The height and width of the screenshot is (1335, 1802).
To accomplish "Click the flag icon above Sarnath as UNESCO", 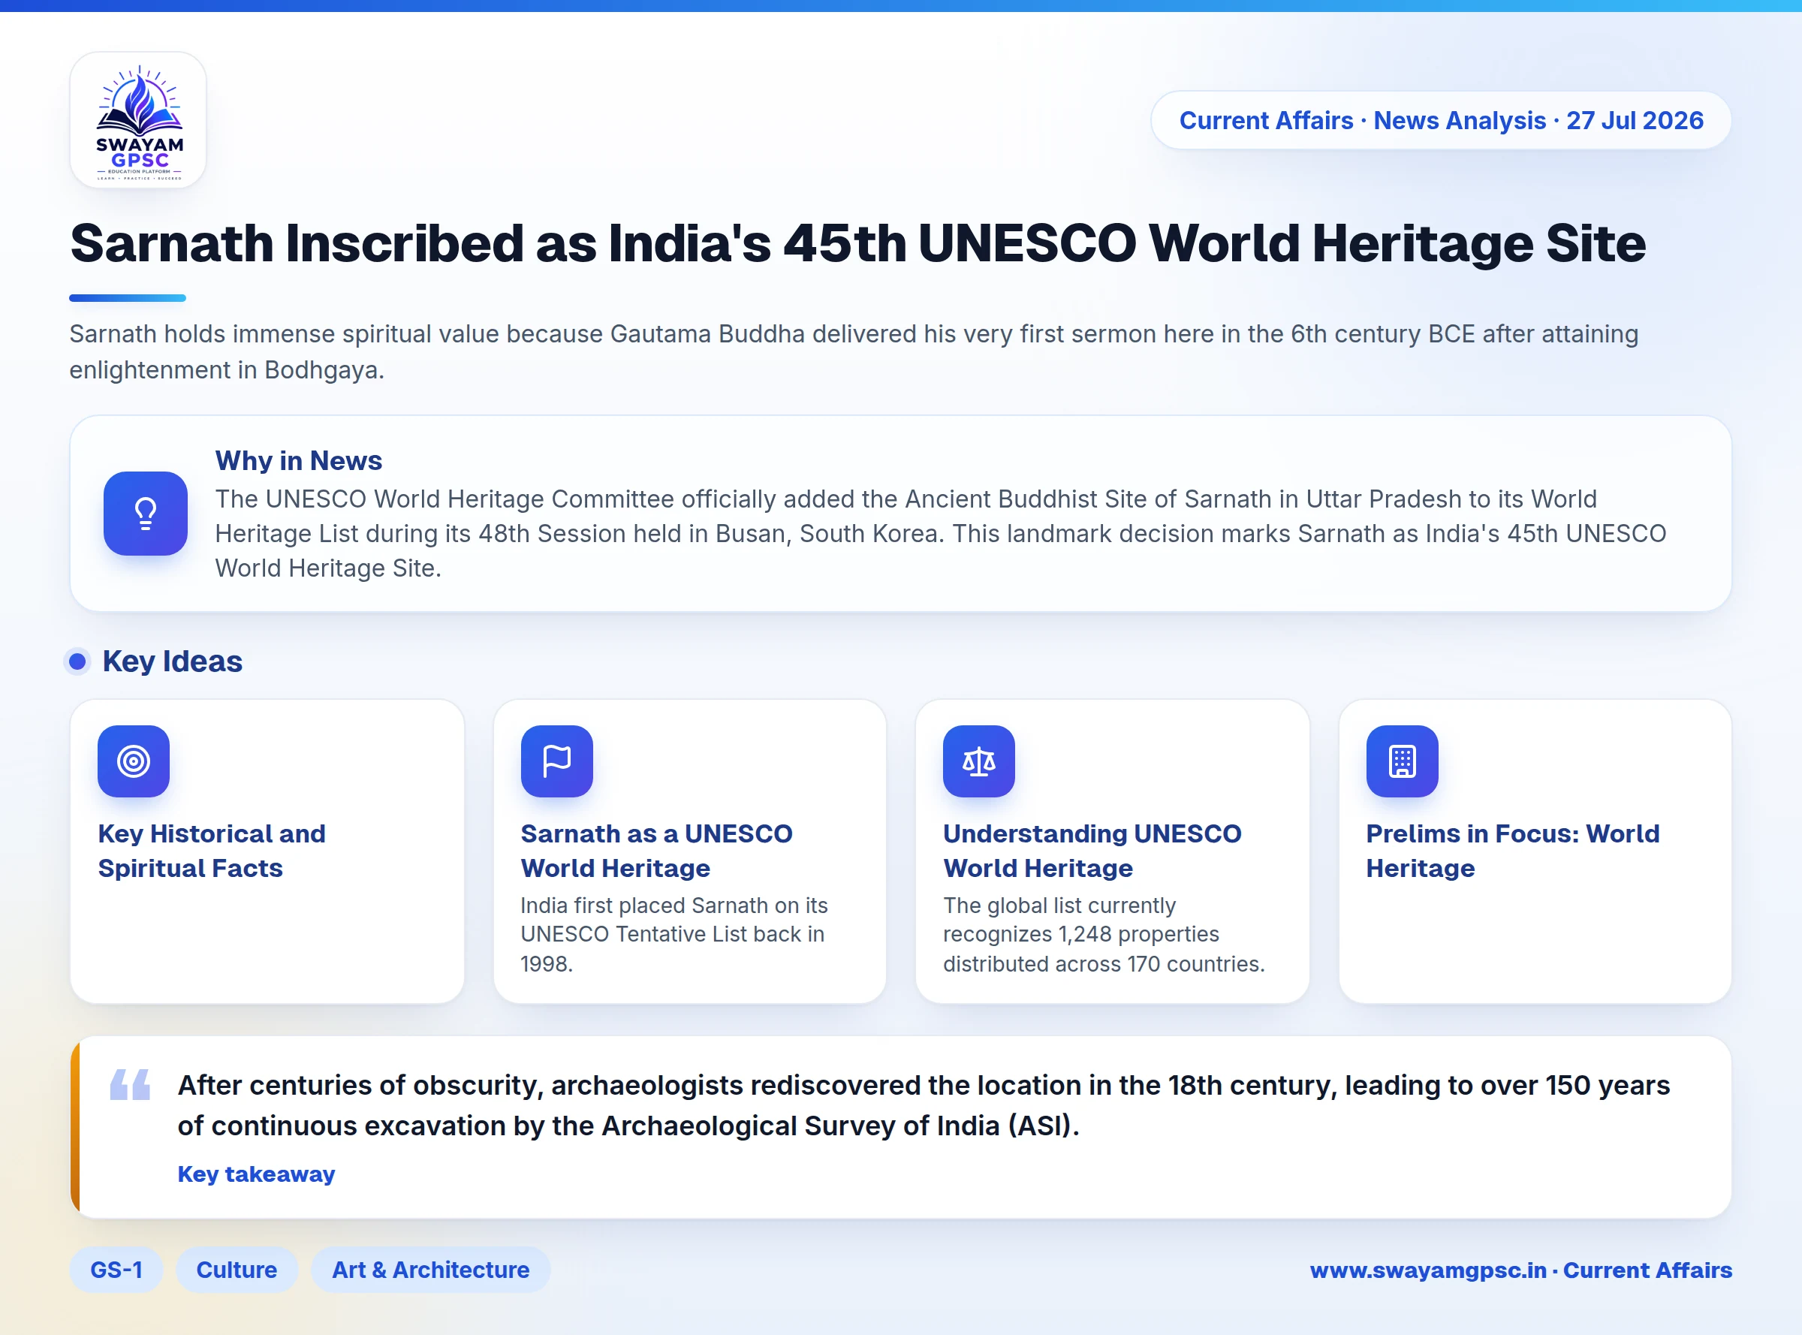I will 557,761.
